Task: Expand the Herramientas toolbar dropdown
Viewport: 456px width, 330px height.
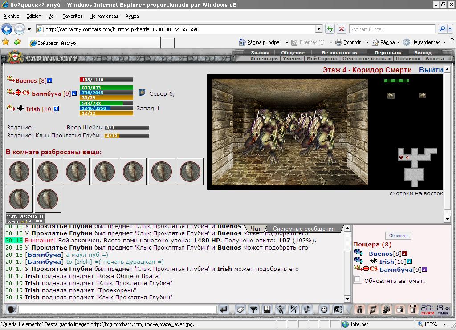Action: click(444, 42)
